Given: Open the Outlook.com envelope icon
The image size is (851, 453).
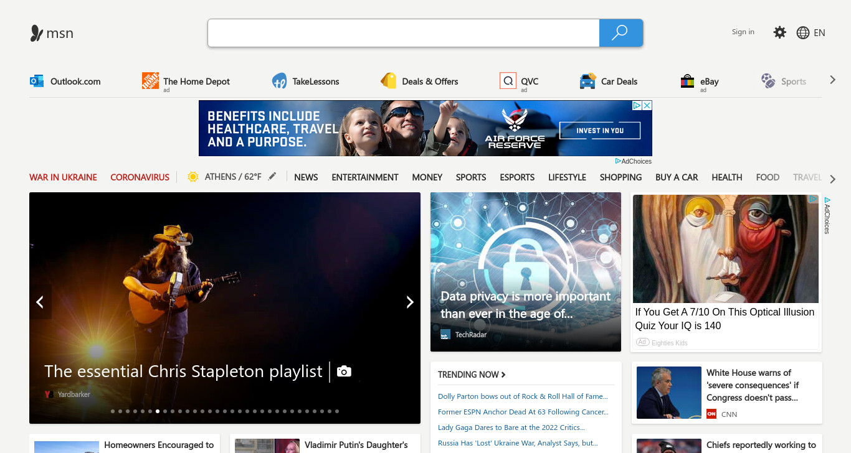Looking at the screenshot, I should coord(37,81).
